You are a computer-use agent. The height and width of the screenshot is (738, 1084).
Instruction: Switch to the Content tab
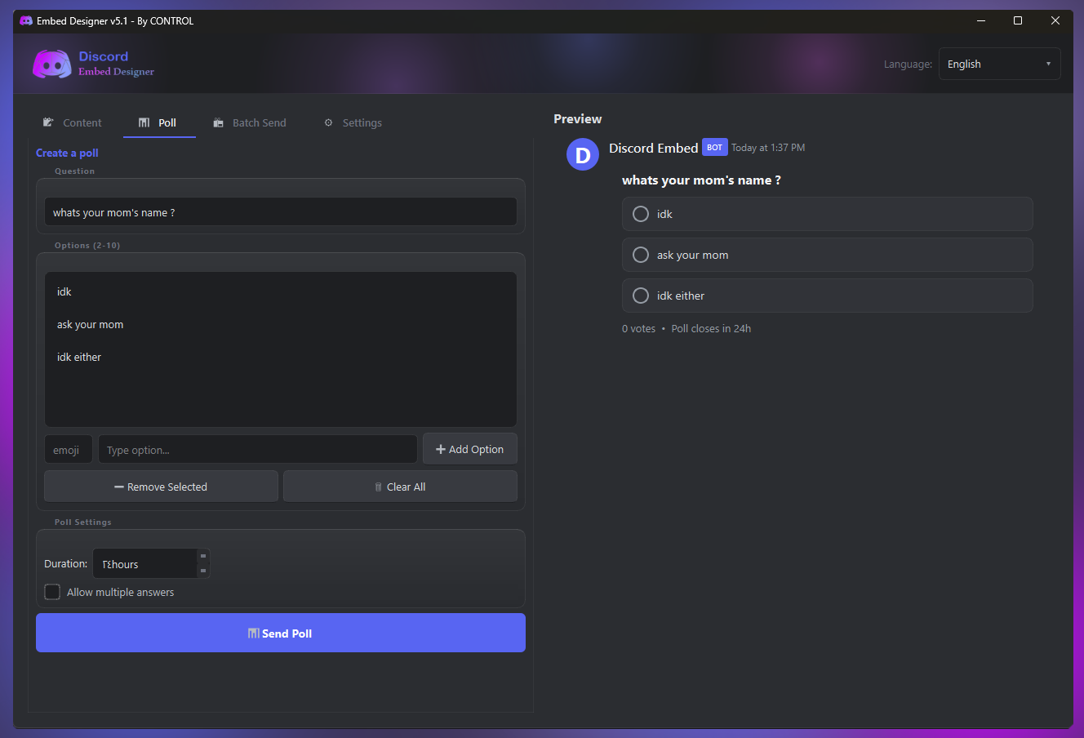coord(73,122)
